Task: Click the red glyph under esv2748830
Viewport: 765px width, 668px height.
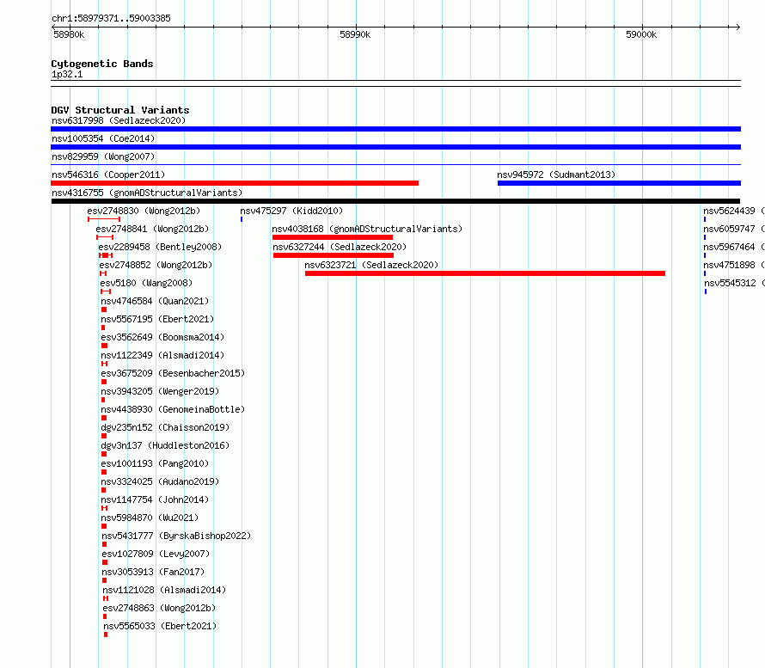Action: 104,219
